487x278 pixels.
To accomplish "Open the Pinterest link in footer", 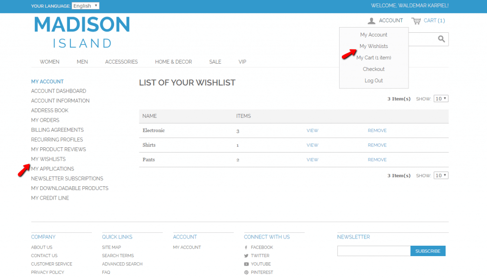I will click(x=261, y=272).
